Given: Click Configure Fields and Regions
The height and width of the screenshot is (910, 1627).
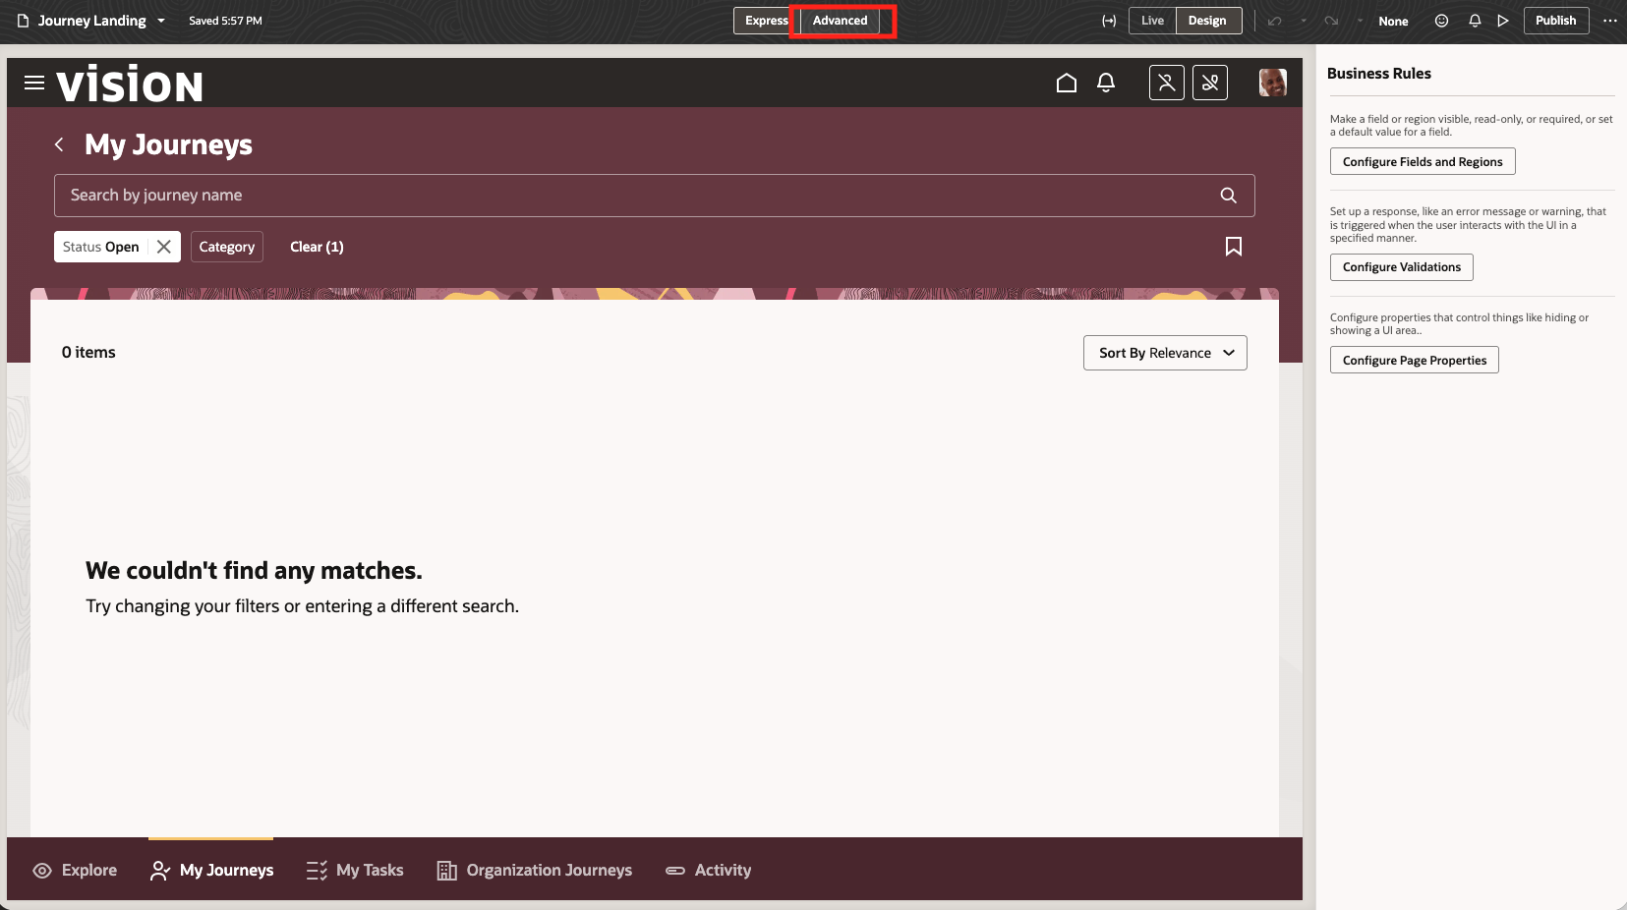Looking at the screenshot, I should [x=1422, y=160].
